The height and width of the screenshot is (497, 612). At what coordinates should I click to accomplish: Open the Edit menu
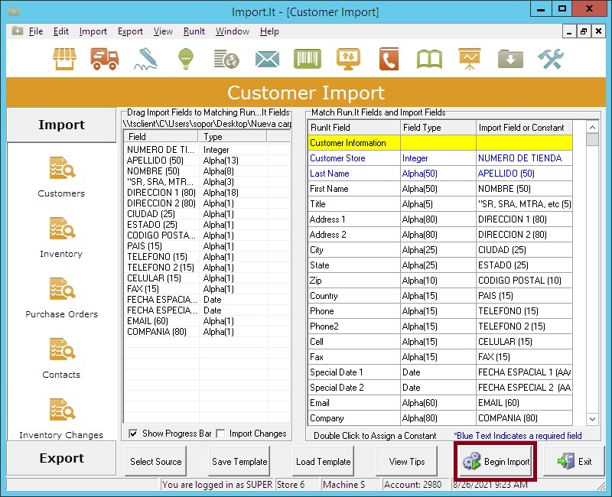click(x=61, y=31)
